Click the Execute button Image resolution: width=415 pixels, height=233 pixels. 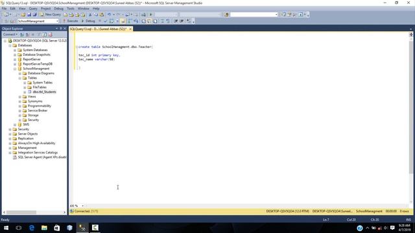(x=71, y=21)
